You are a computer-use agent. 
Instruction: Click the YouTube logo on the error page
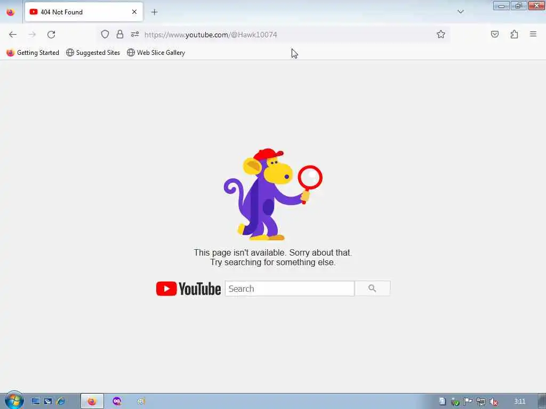click(188, 289)
